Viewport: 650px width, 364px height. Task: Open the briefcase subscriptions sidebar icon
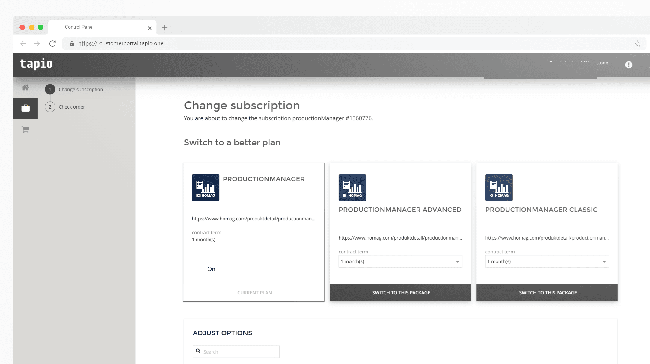25,108
